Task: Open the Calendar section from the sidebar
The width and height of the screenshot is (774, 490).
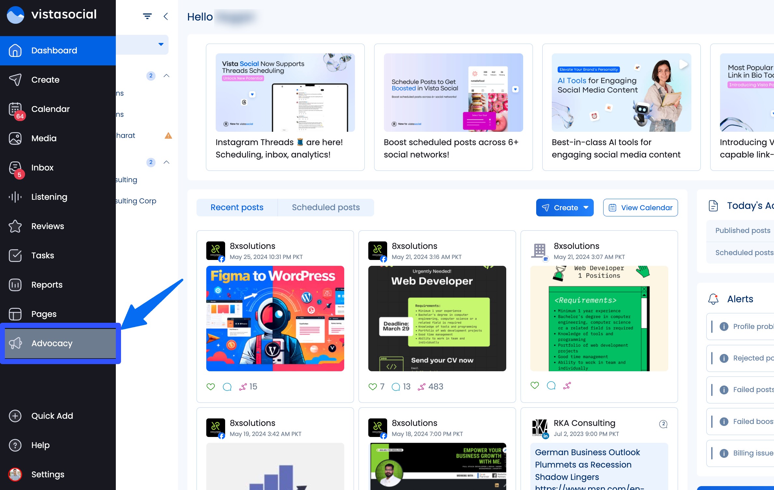Action: [50, 109]
